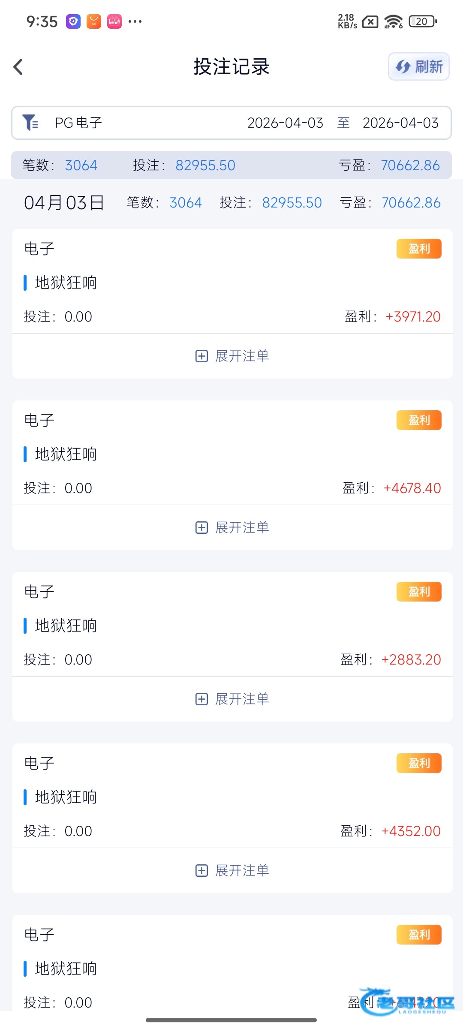
Task: Select the start date 2026-04-03 field
Action: coord(285,123)
